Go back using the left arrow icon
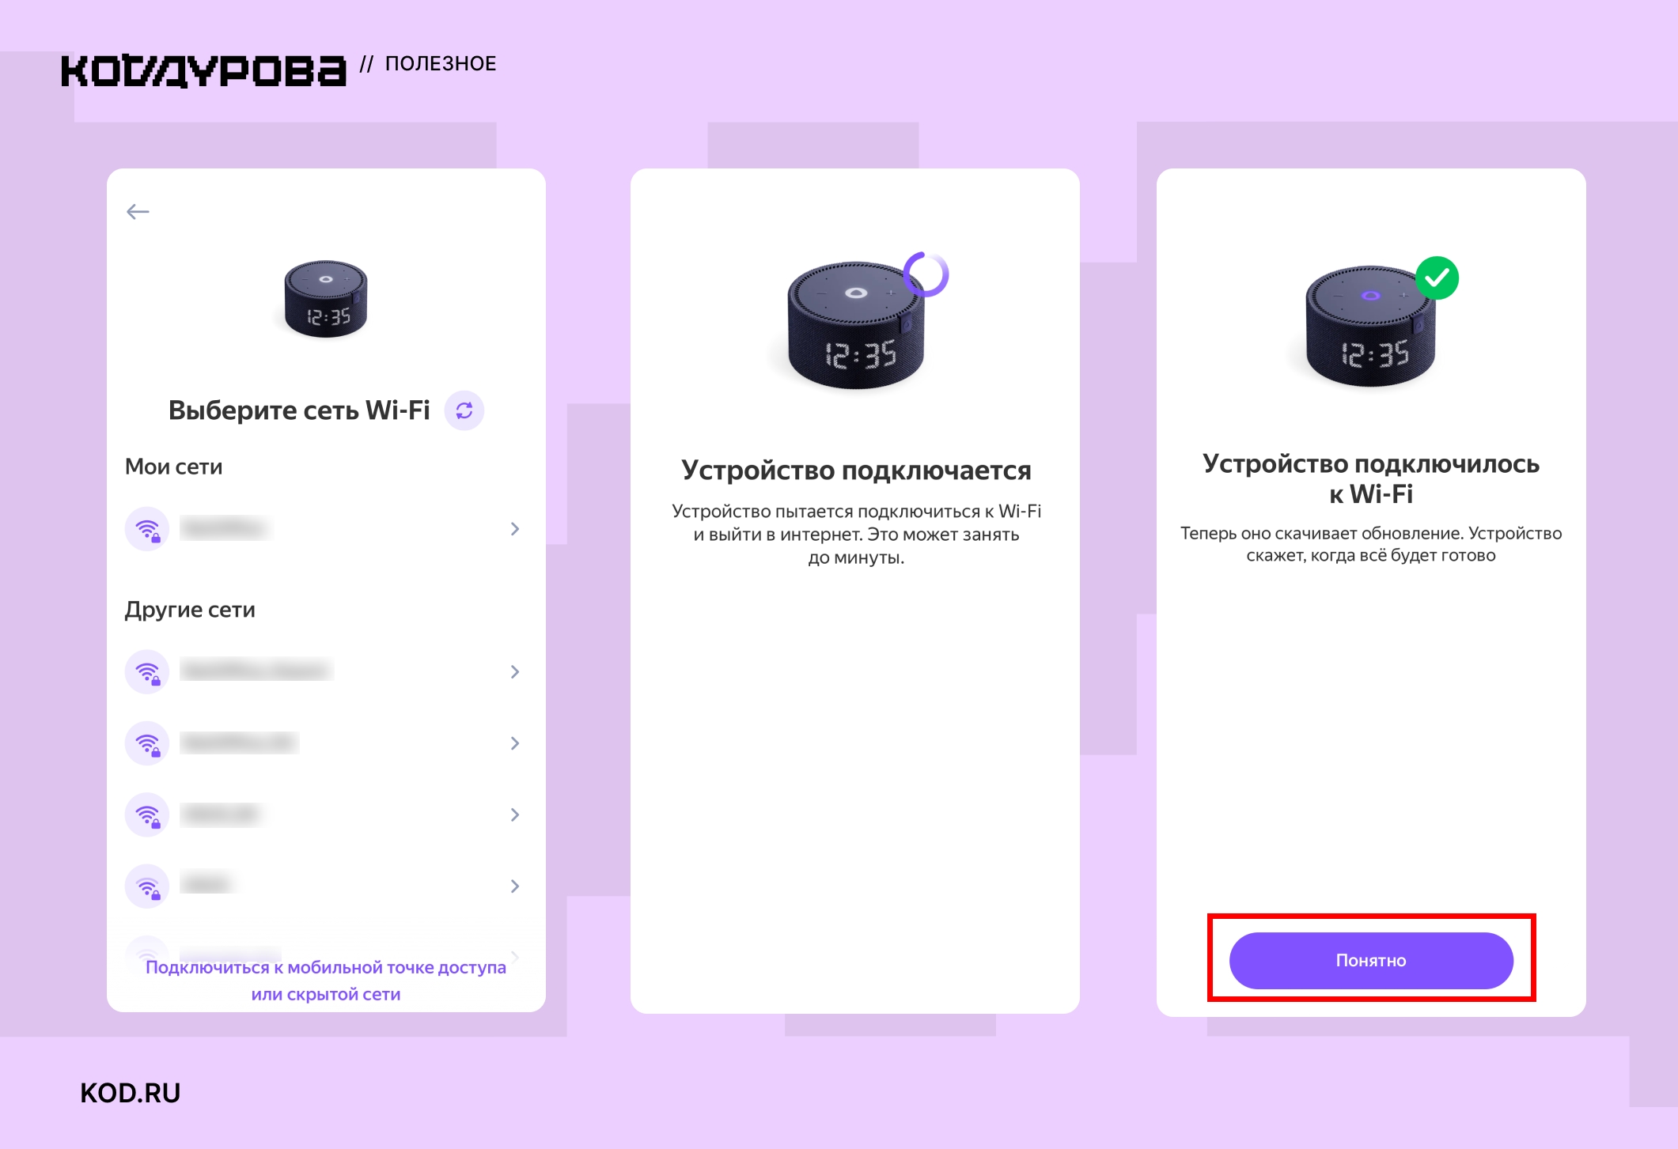The width and height of the screenshot is (1678, 1149). (x=138, y=211)
